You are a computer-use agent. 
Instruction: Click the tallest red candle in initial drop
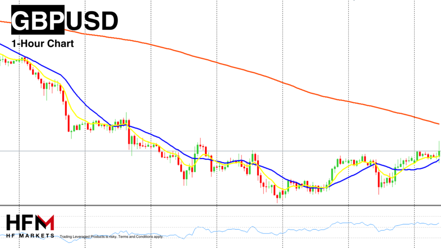(68, 123)
